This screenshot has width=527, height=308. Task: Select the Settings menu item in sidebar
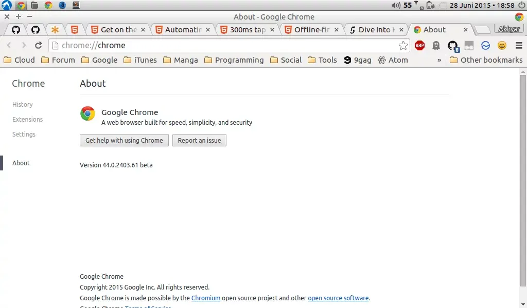pyautogui.click(x=24, y=134)
